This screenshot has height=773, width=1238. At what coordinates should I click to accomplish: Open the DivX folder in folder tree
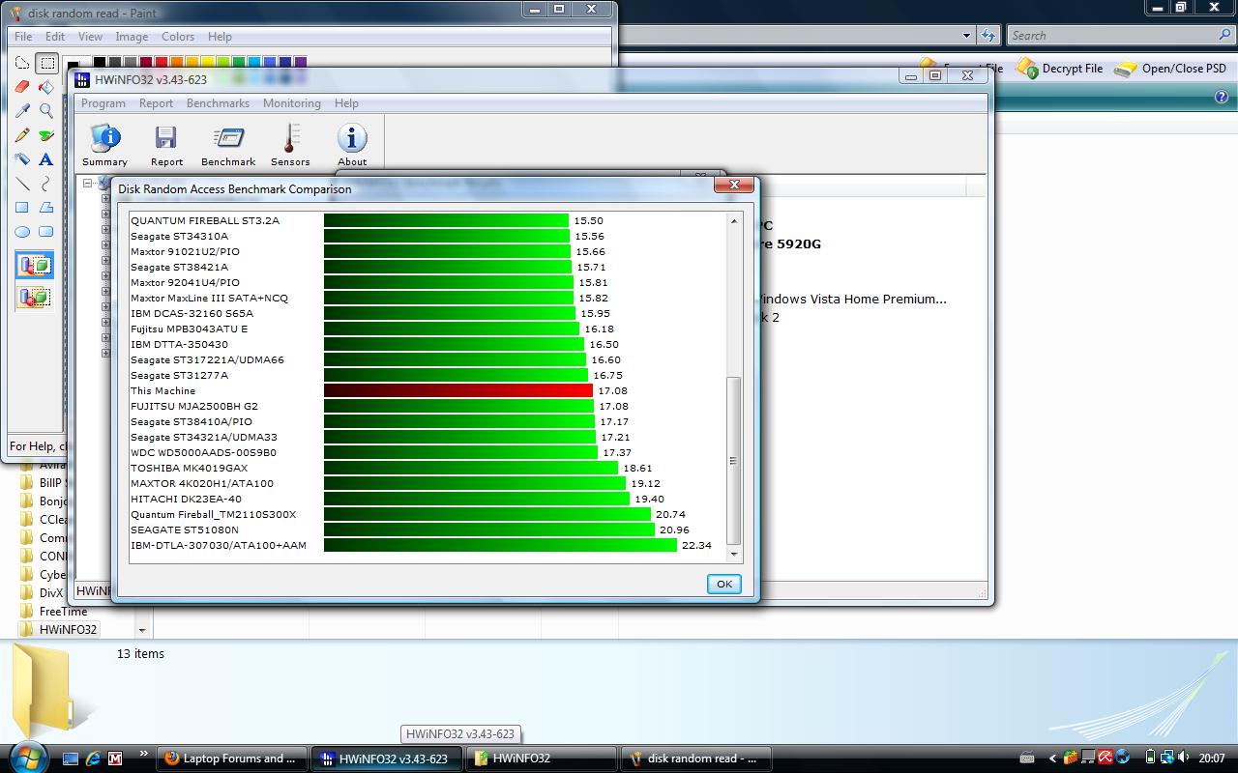(41, 592)
